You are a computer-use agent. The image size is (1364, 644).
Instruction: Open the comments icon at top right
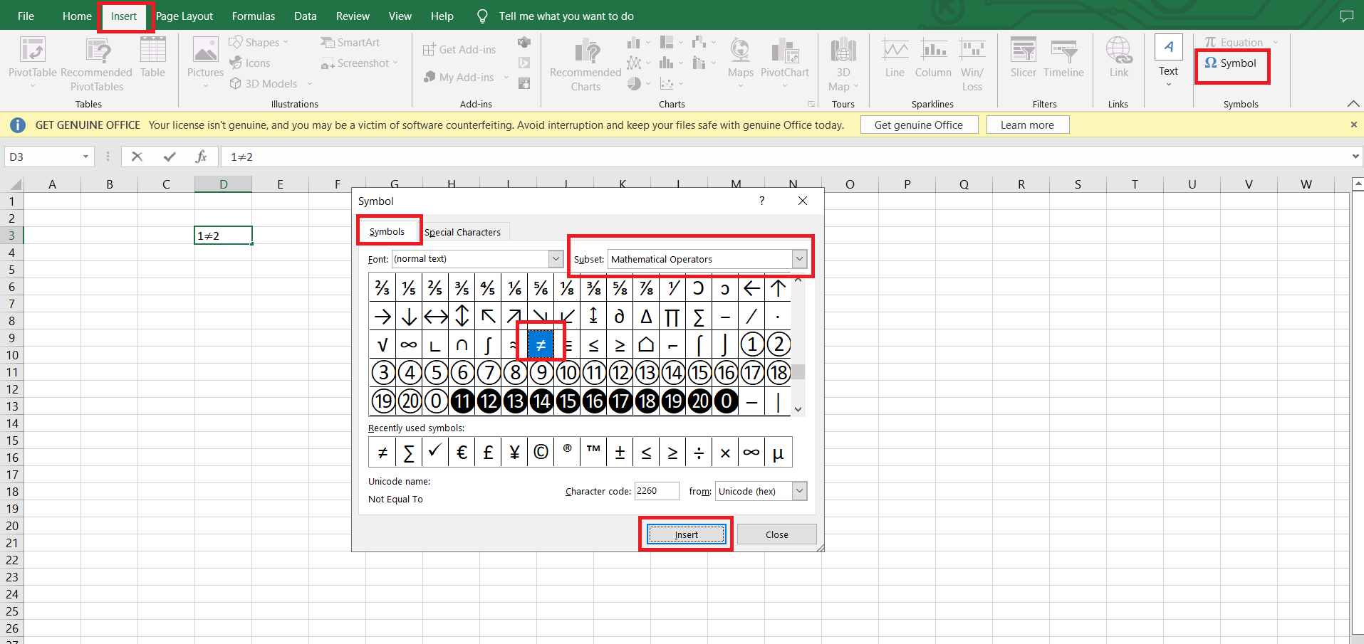(1346, 16)
